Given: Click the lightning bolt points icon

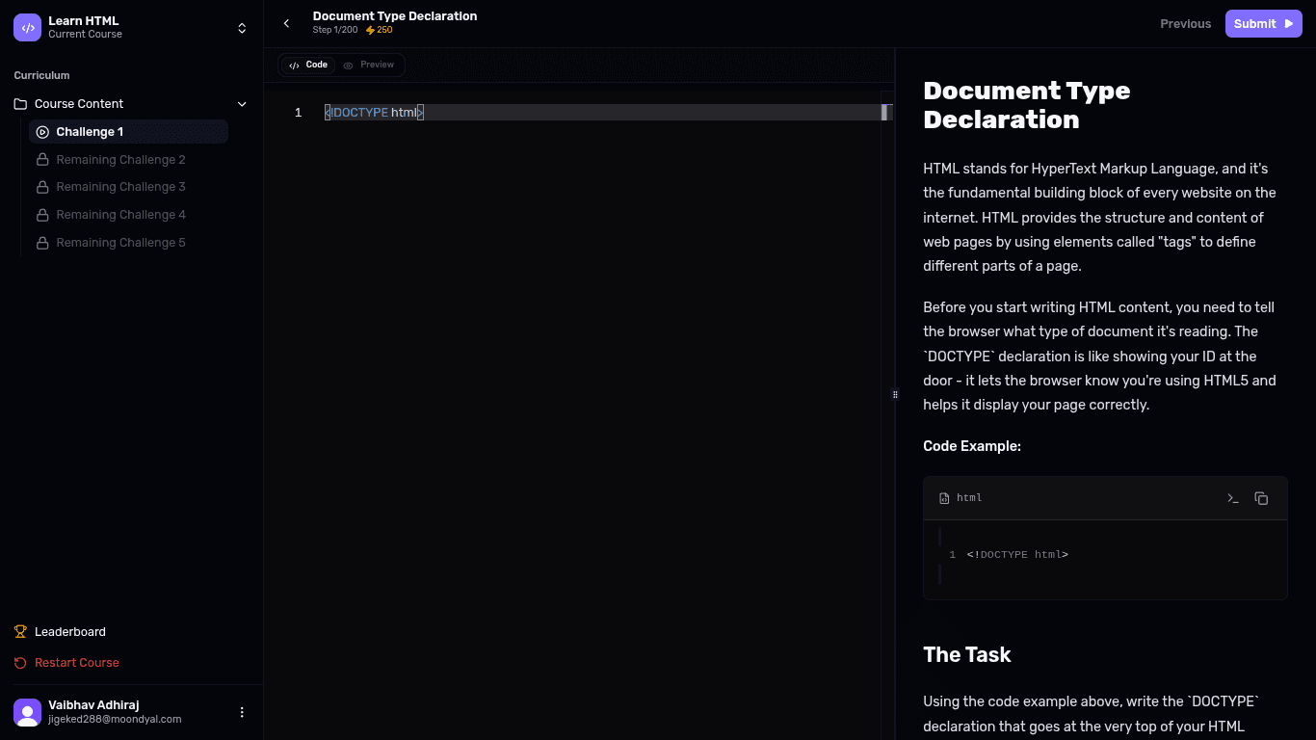Looking at the screenshot, I should (x=370, y=31).
